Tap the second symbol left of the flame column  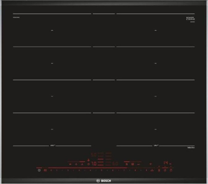76,164
